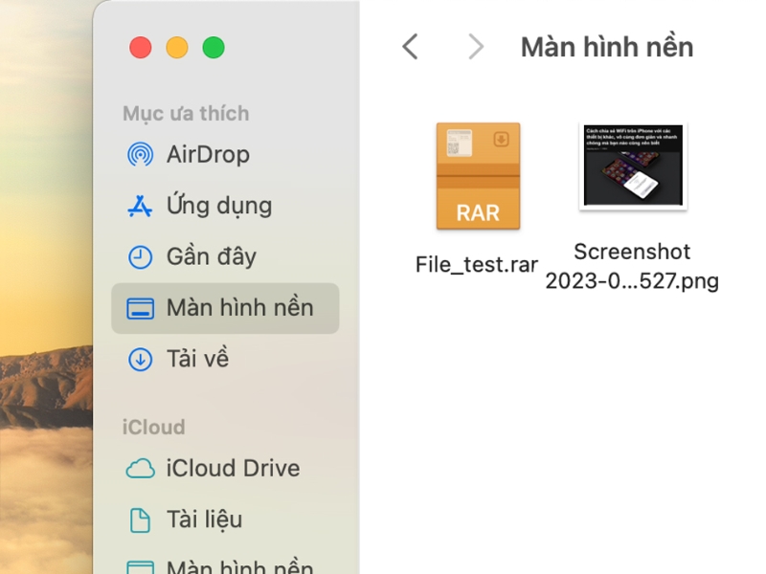
Task: Select the Gần đây clock icon
Action: pos(140,256)
